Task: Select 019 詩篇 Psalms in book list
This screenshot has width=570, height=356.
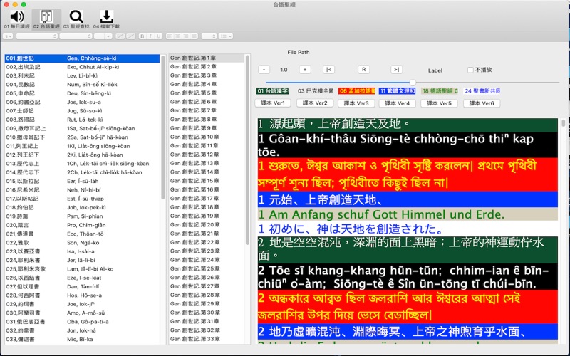Action: pyautogui.click(x=43, y=215)
